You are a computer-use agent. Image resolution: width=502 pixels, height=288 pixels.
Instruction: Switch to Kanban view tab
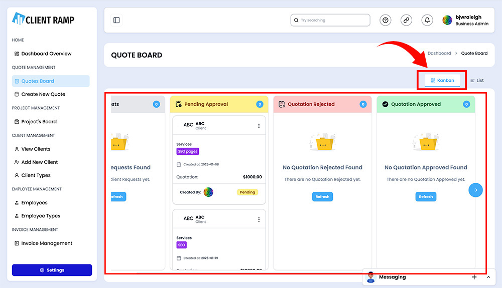(442, 81)
